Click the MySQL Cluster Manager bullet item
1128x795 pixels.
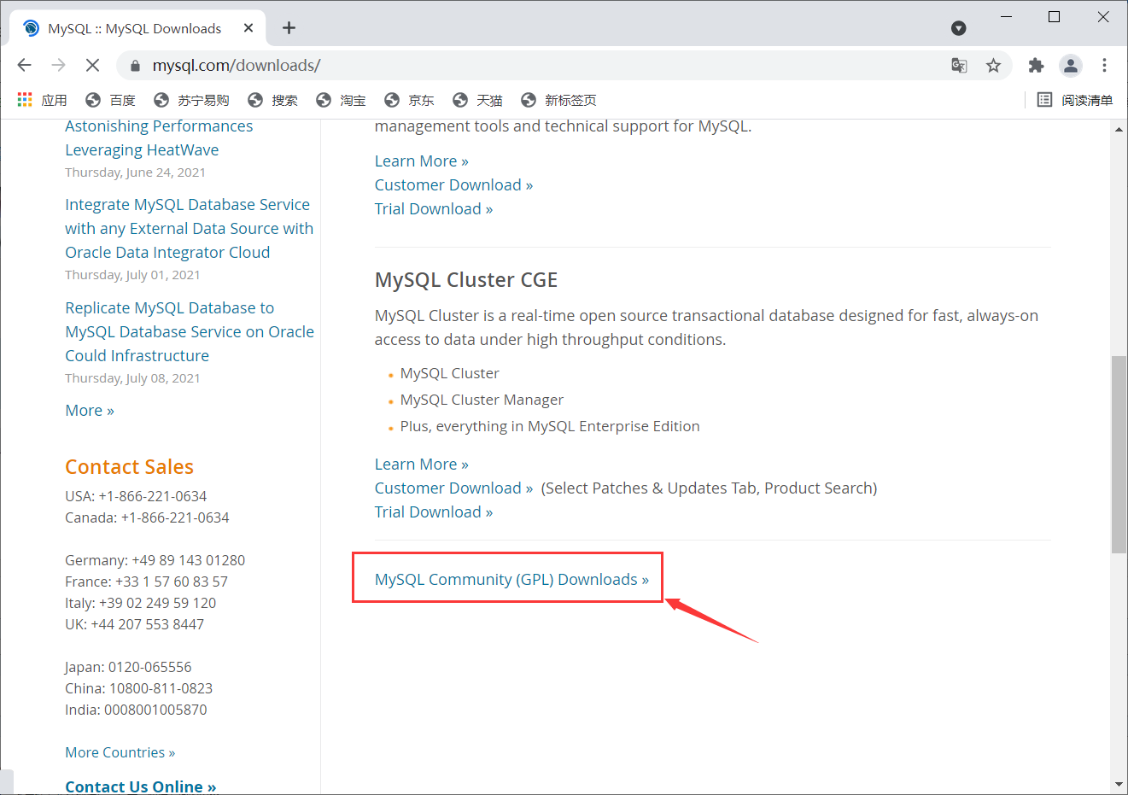pos(482,400)
